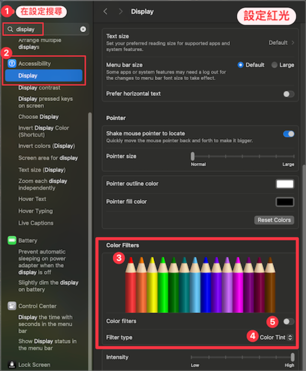Turn on Prefer horizontal text
The height and width of the screenshot is (371, 306).
[x=289, y=94]
